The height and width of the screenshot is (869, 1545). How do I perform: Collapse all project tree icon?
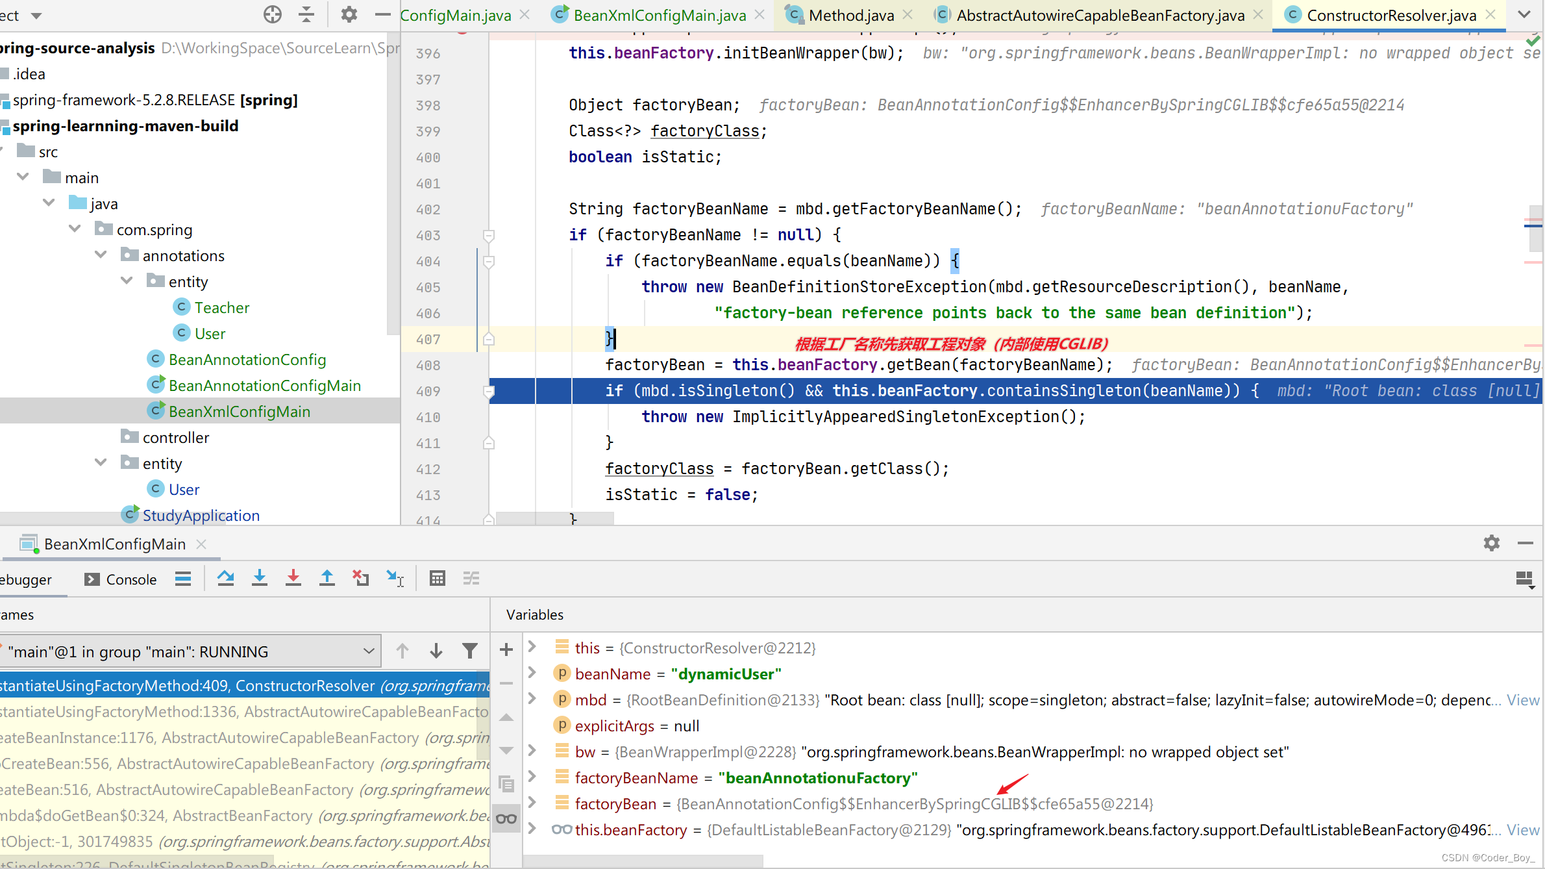coord(306,14)
